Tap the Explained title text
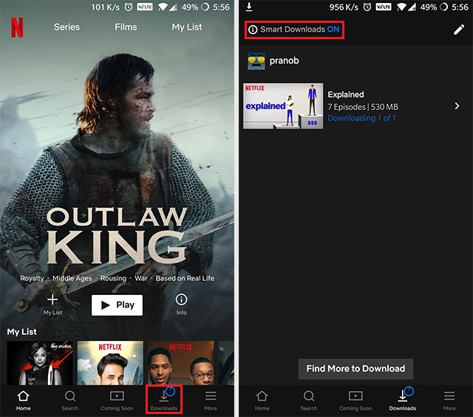473x417 pixels. pos(346,95)
